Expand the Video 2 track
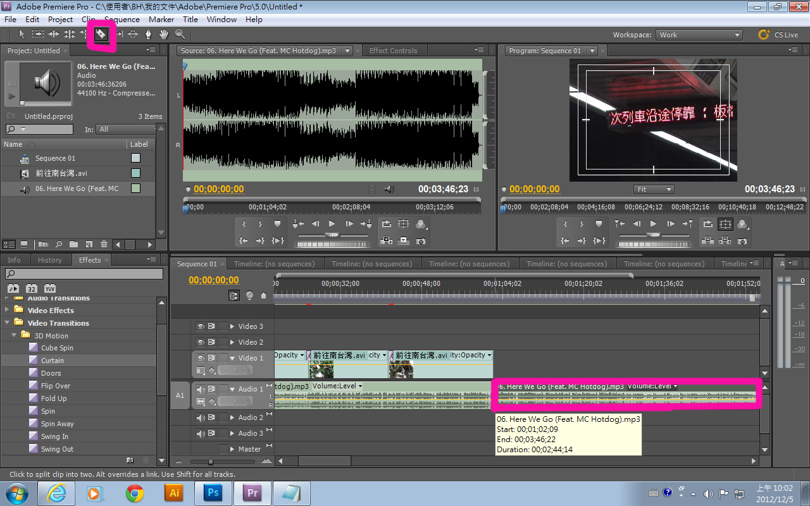The image size is (810, 506). click(x=232, y=342)
